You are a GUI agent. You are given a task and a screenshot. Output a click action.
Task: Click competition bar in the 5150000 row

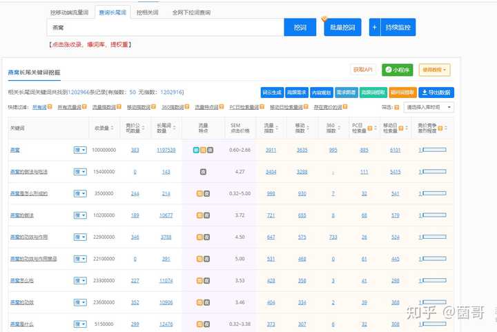click(x=434, y=324)
